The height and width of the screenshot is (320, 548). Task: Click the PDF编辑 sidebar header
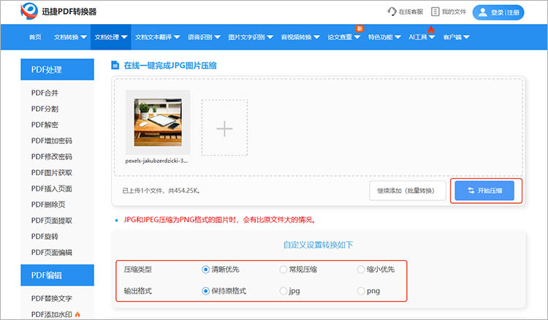click(x=57, y=275)
